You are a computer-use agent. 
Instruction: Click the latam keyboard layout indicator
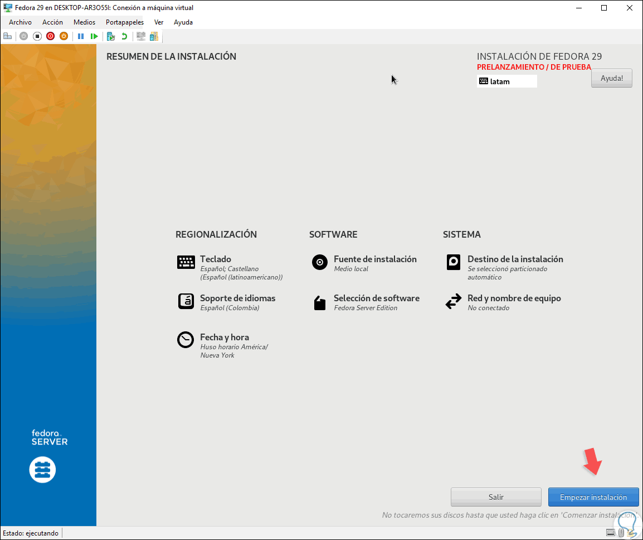tap(507, 81)
